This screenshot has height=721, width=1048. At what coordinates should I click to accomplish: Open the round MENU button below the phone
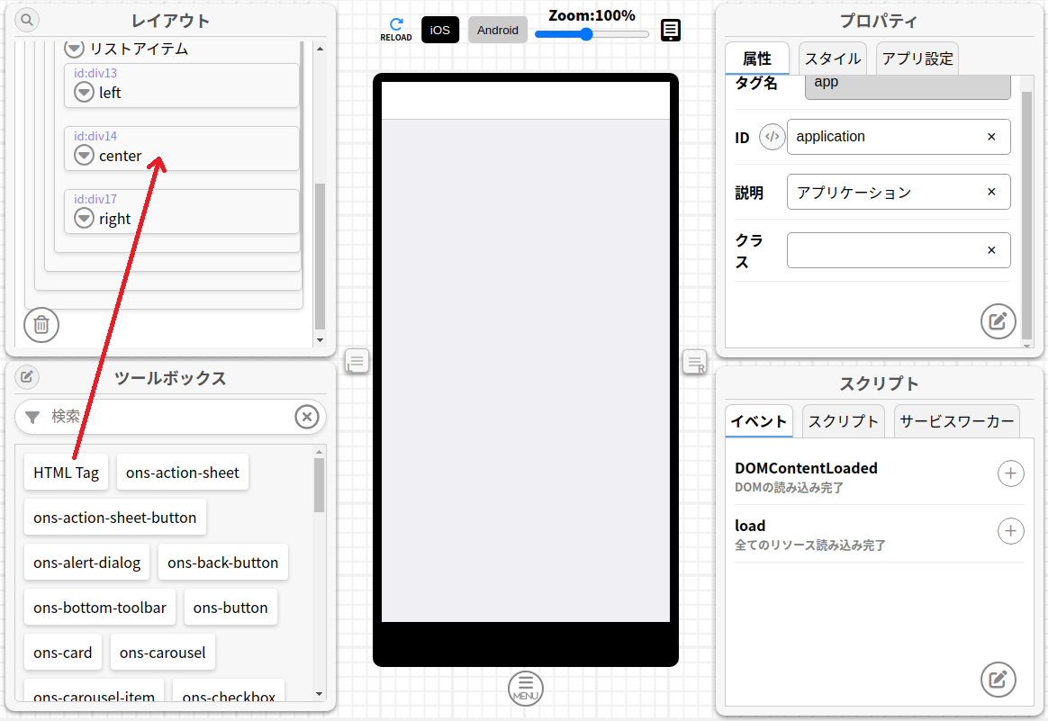click(x=526, y=689)
